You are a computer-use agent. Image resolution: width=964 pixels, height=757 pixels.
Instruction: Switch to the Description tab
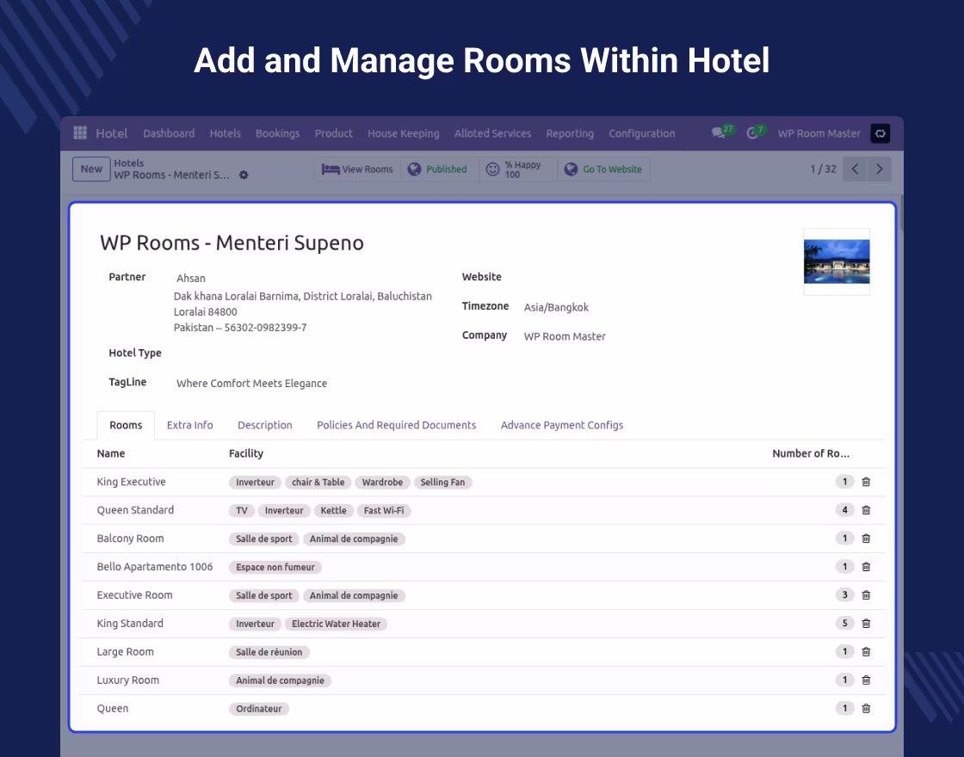coord(265,425)
